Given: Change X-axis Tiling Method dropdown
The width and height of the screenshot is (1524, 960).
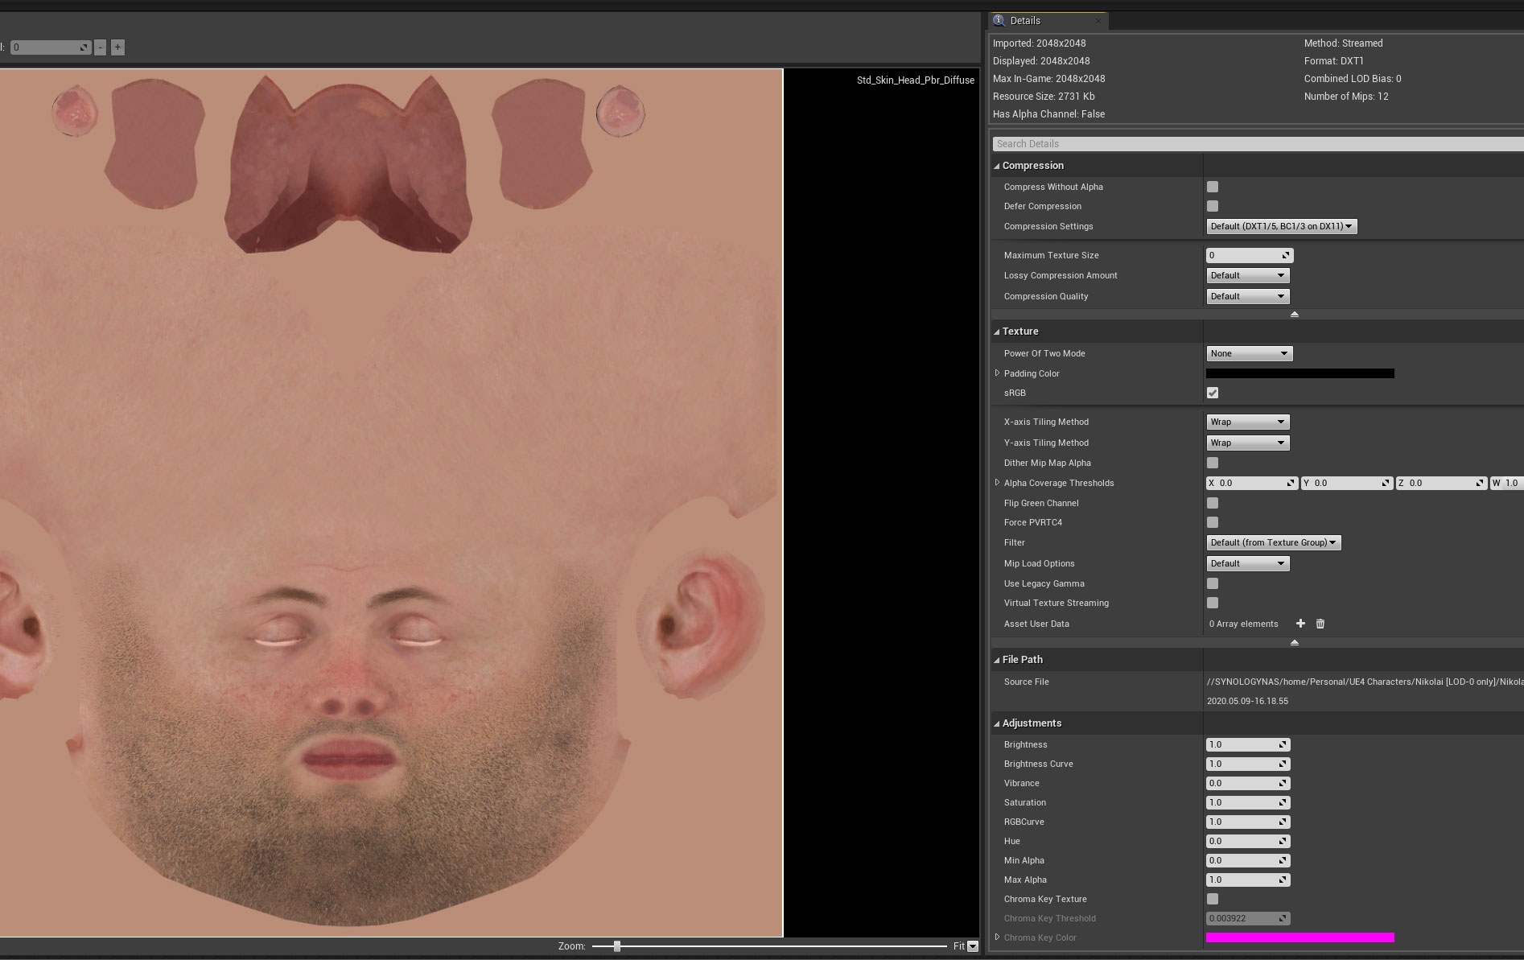Looking at the screenshot, I should [1247, 422].
